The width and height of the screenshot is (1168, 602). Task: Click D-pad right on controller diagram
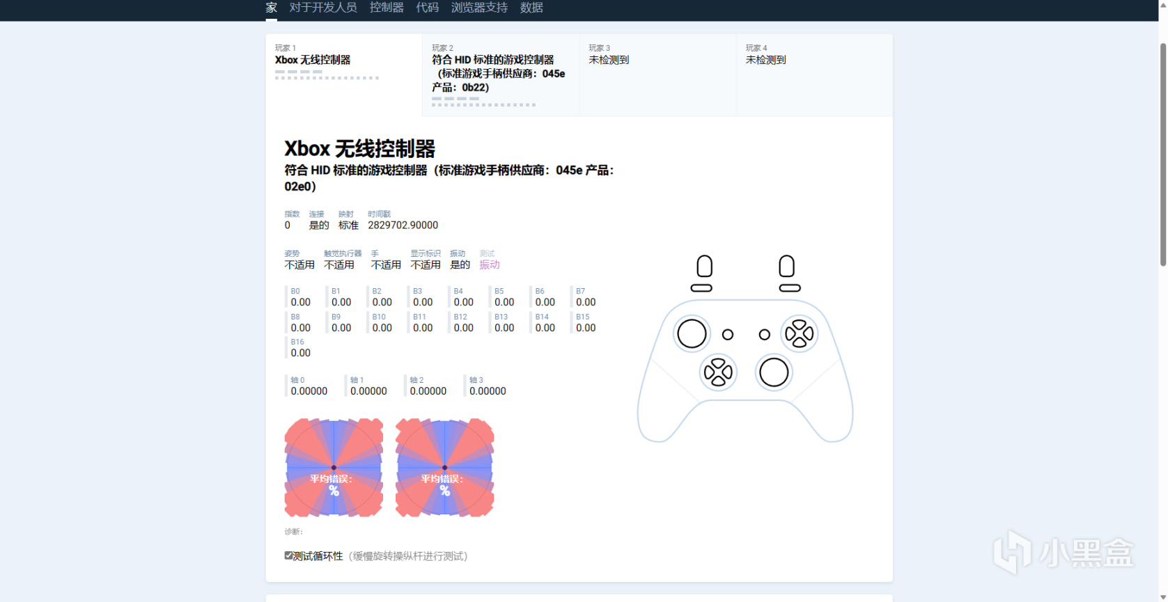click(727, 373)
